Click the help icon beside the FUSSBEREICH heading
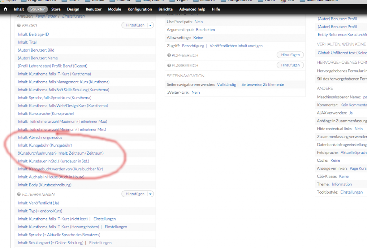 point(169,66)
